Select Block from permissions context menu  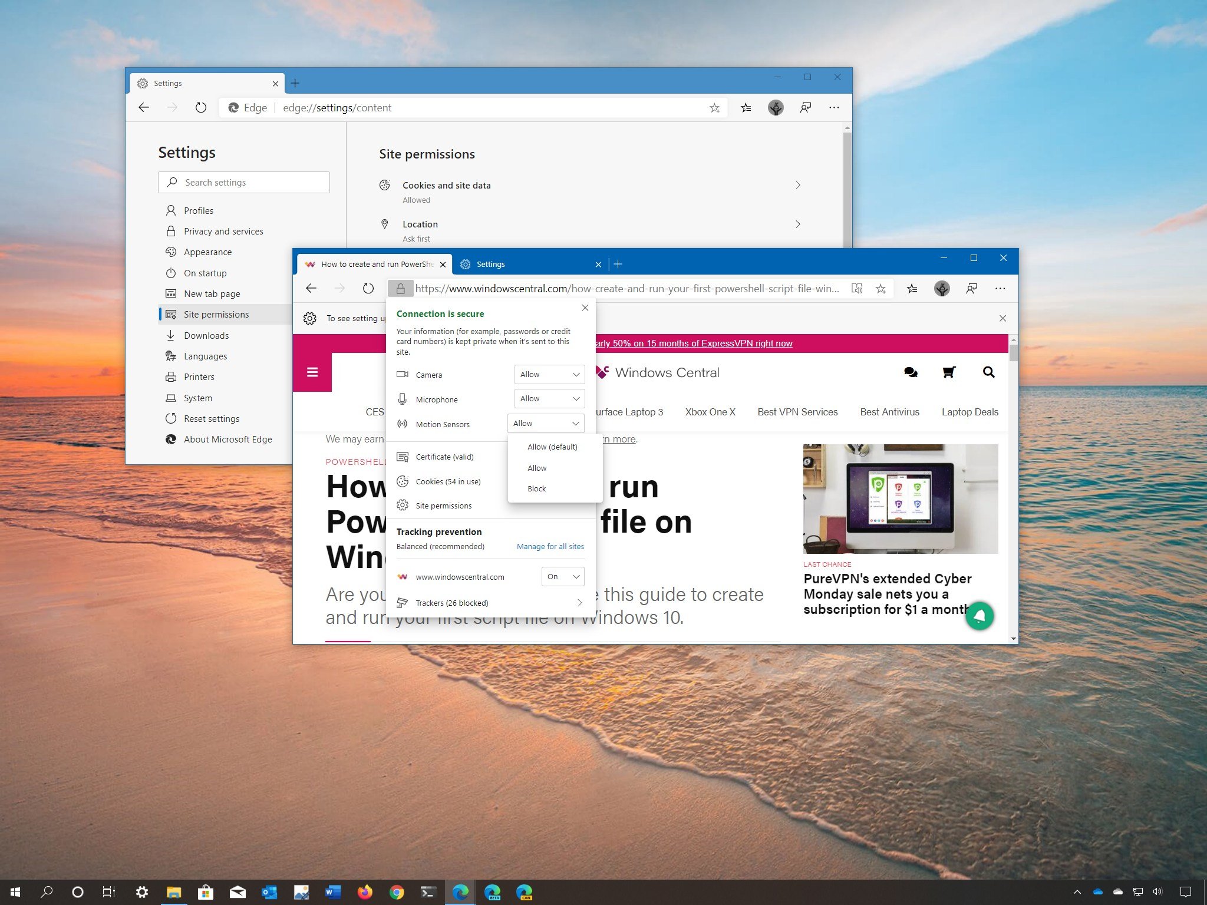click(x=537, y=488)
